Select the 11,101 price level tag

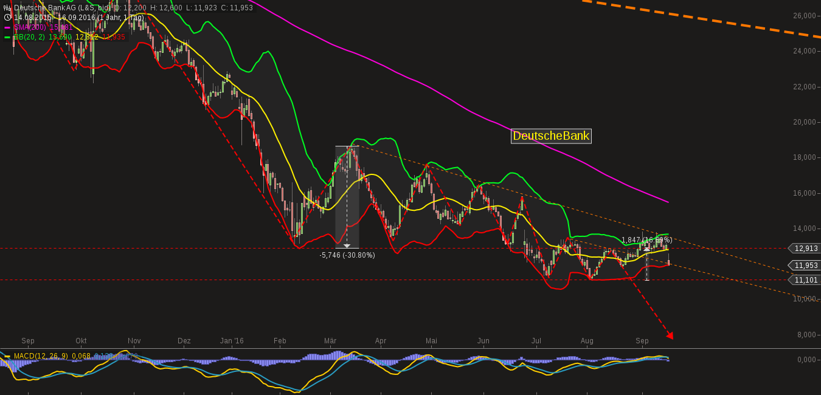(804, 280)
